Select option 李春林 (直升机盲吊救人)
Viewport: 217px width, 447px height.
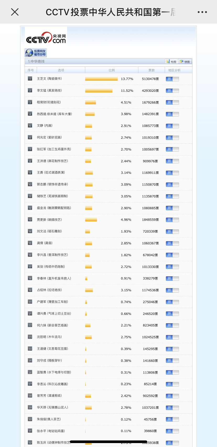[x=54, y=278]
